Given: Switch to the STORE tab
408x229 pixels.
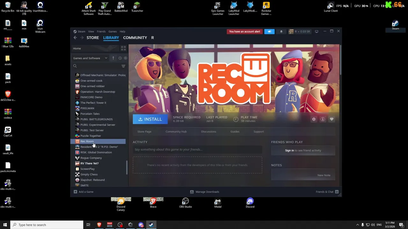Looking at the screenshot, I should (93, 38).
